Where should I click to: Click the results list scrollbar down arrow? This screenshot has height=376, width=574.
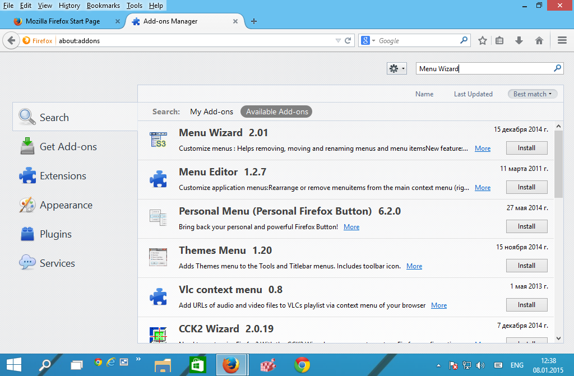pos(558,338)
